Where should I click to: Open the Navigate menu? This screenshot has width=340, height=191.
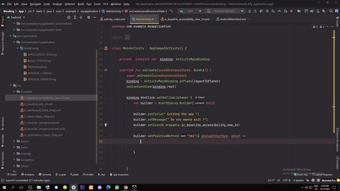[36, 4]
